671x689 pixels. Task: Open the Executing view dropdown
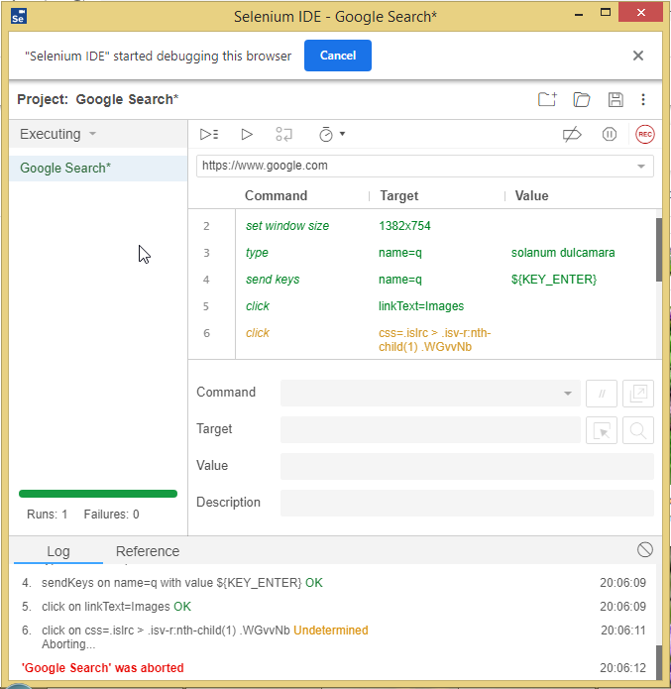[58, 134]
